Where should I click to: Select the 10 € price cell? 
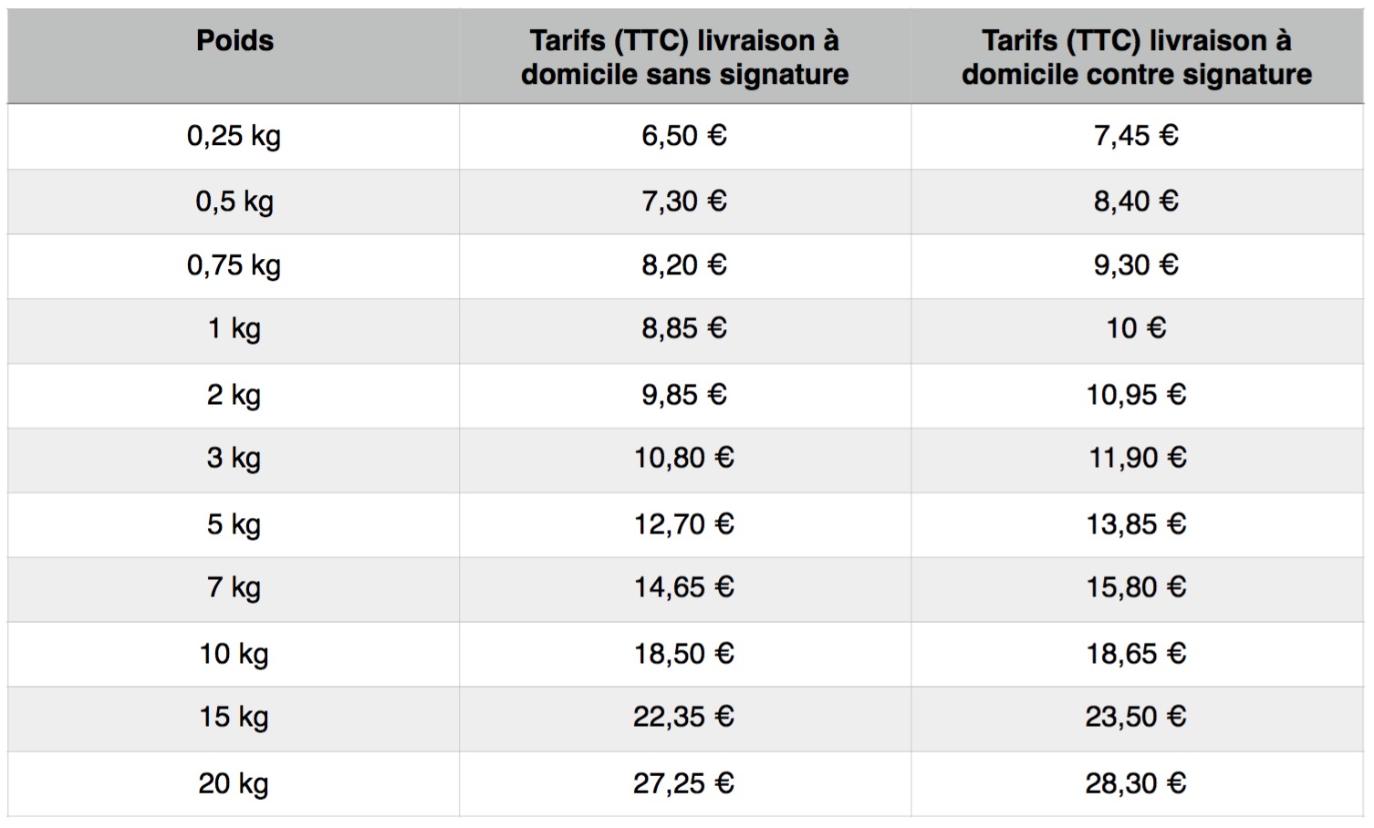(1136, 328)
